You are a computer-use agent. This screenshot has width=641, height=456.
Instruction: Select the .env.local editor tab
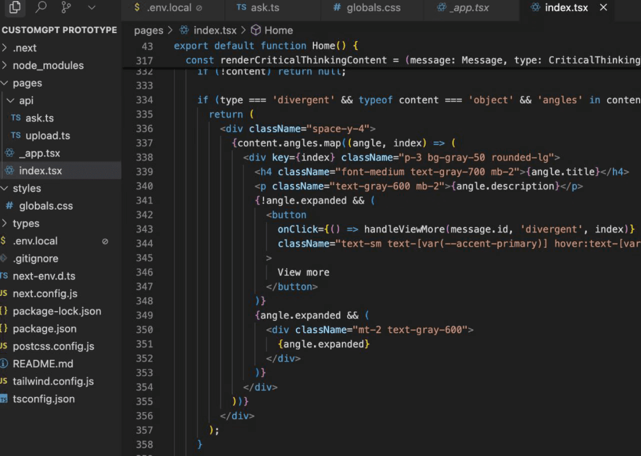[169, 8]
